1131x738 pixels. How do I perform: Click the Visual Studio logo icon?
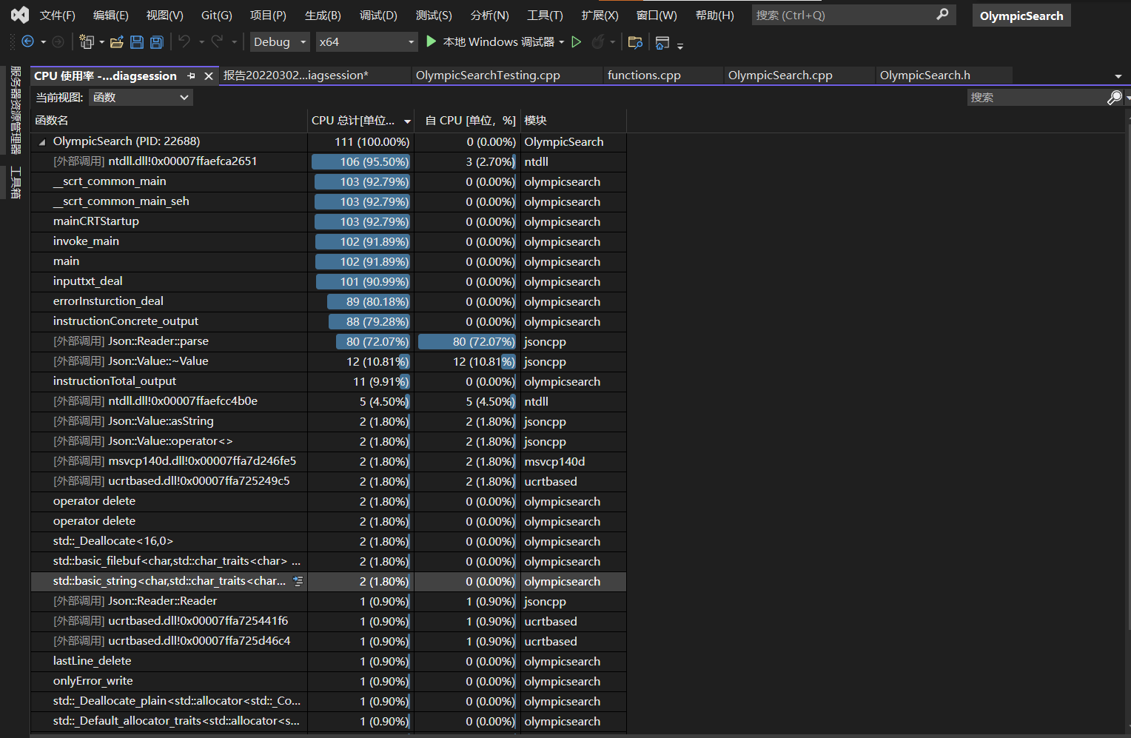tap(20, 15)
